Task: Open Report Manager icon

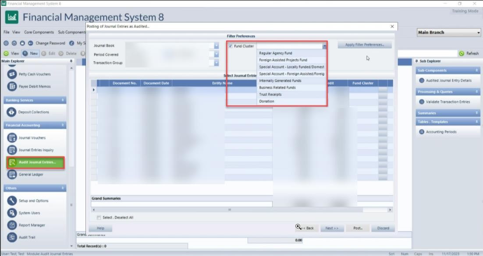Action: point(12,225)
